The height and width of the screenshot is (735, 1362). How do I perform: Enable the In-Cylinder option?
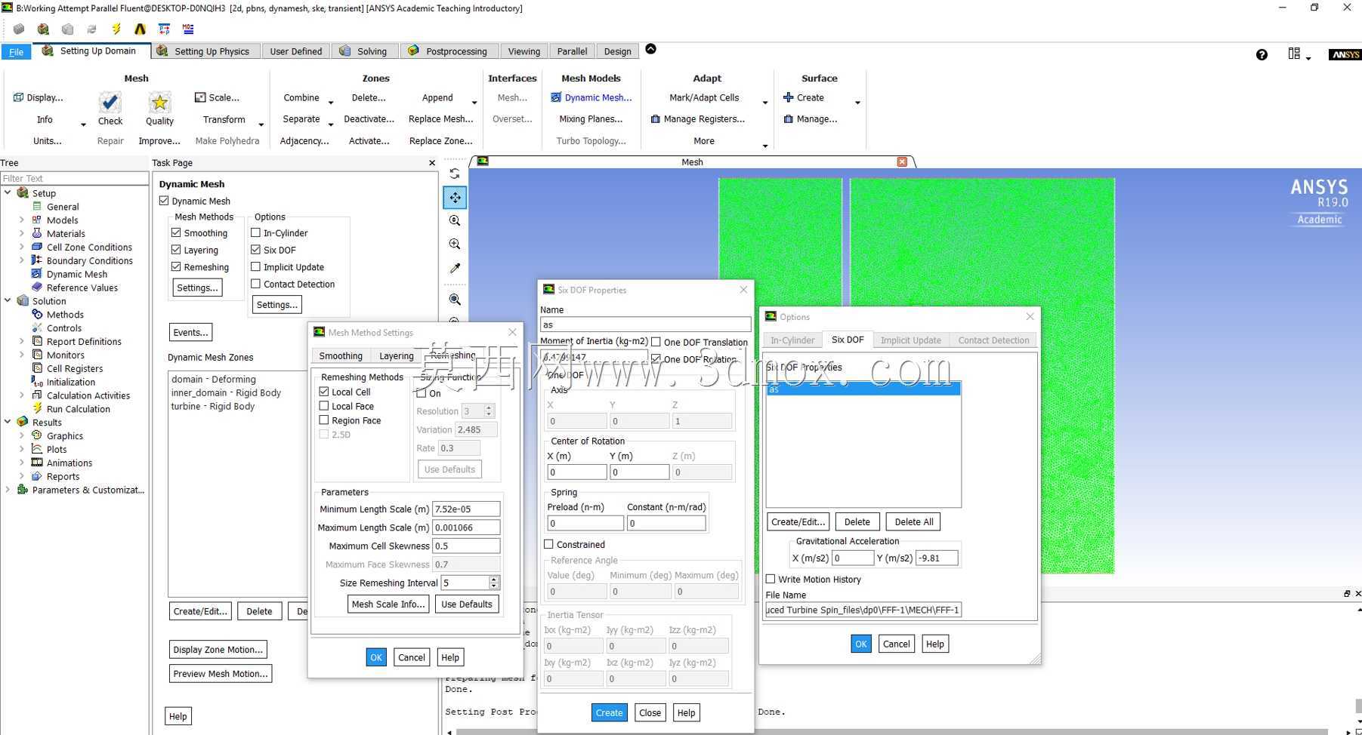click(x=255, y=233)
